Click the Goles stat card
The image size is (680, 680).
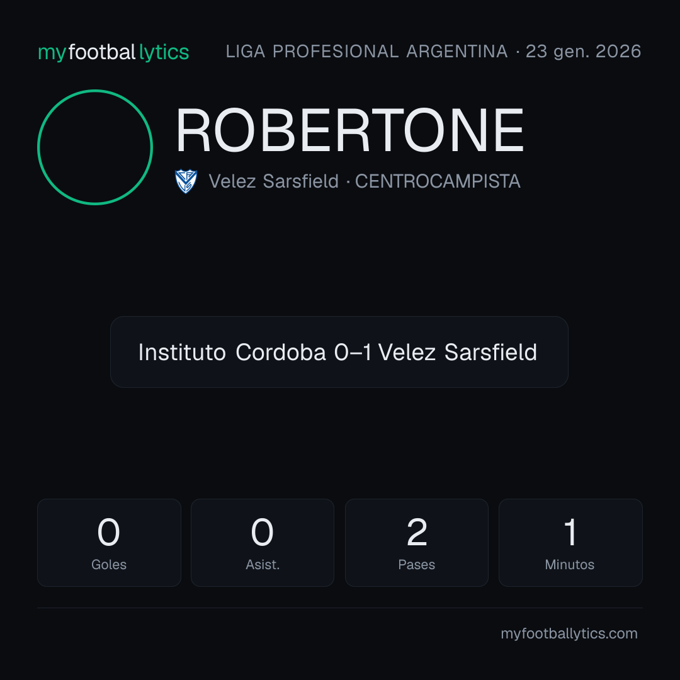tap(110, 543)
